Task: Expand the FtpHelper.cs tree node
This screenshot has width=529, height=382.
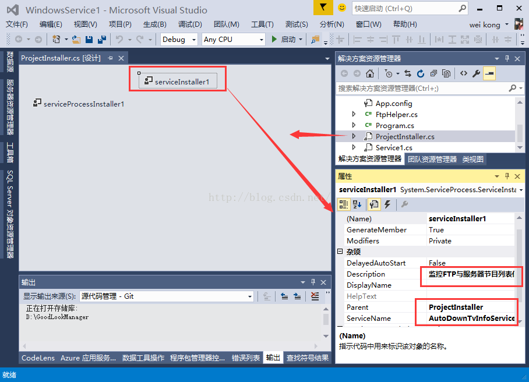Action: pyautogui.click(x=354, y=114)
